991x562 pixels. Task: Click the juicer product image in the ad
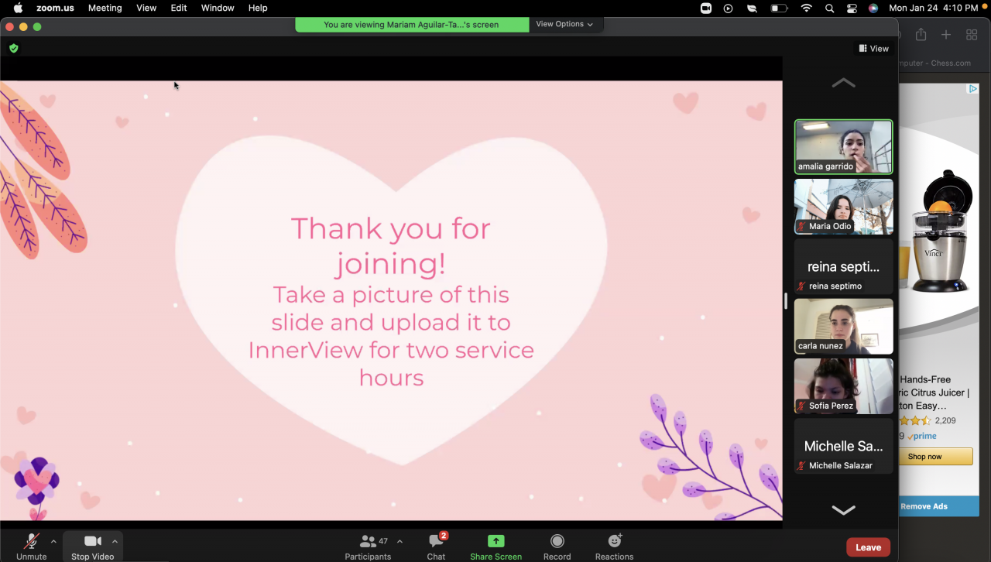point(941,231)
